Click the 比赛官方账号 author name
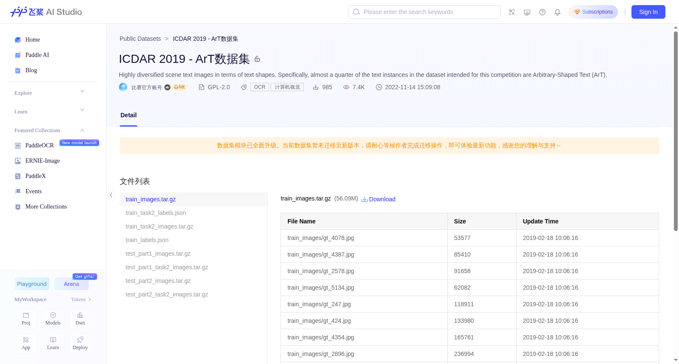The width and height of the screenshot is (679, 364). click(x=147, y=87)
